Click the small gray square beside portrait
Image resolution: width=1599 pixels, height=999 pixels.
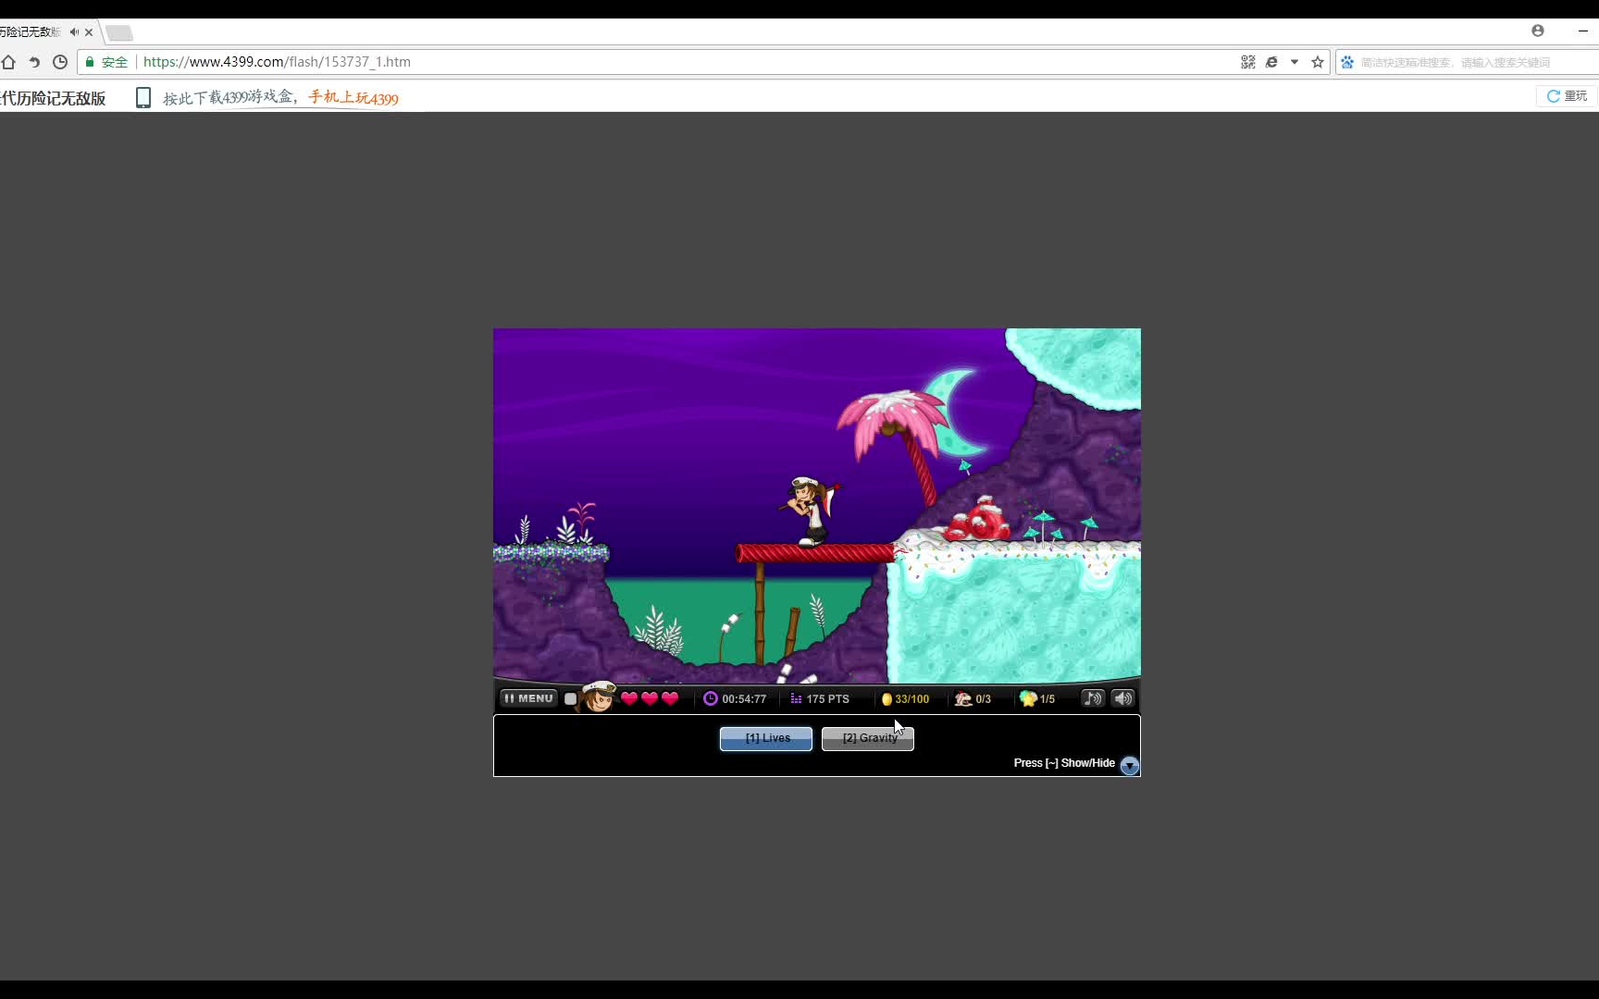[x=570, y=699]
